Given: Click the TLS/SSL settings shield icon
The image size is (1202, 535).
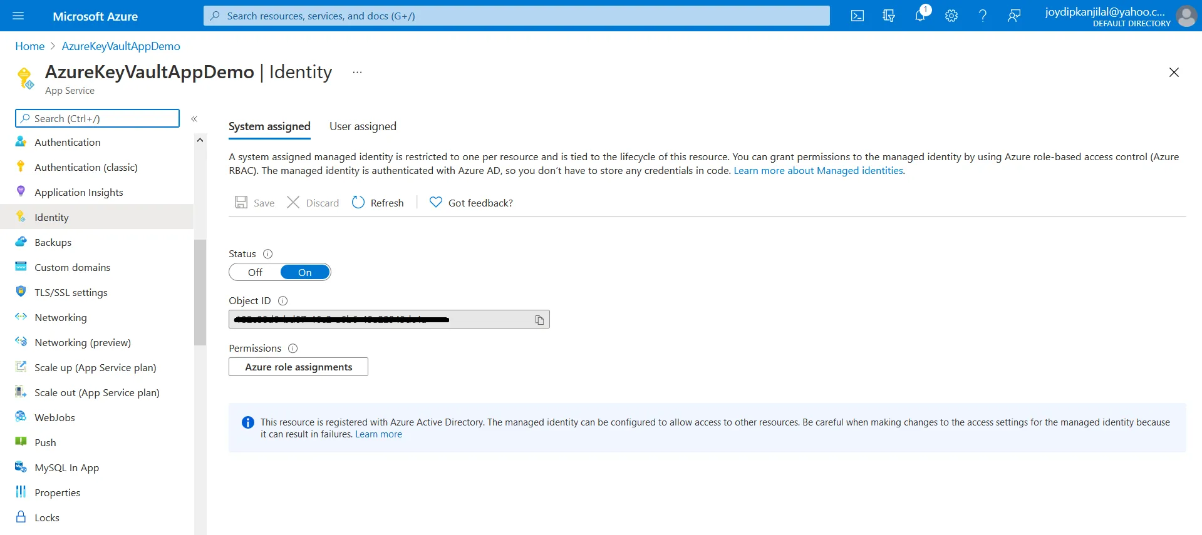Looking at the screenshot, I should coord(21,292).
